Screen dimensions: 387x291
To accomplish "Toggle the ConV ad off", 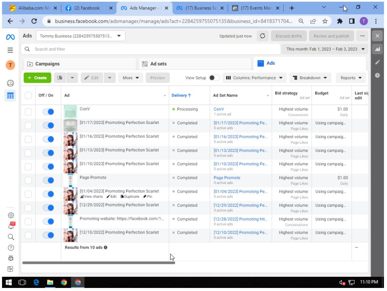I will tap(49, 112).
